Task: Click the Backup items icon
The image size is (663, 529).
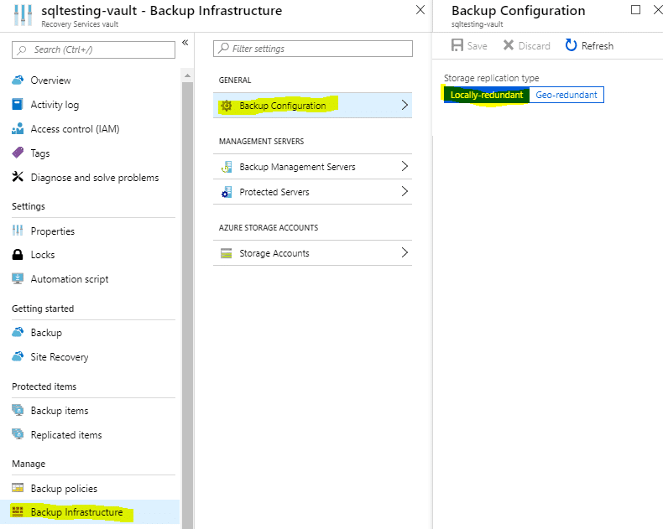Action: 18,410
